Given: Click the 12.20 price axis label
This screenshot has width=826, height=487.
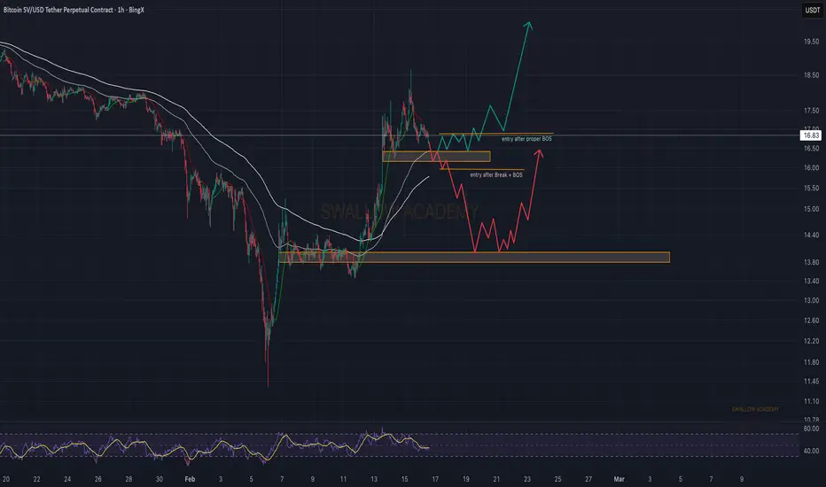Looking at the screenshot, I should pos(811,341).
